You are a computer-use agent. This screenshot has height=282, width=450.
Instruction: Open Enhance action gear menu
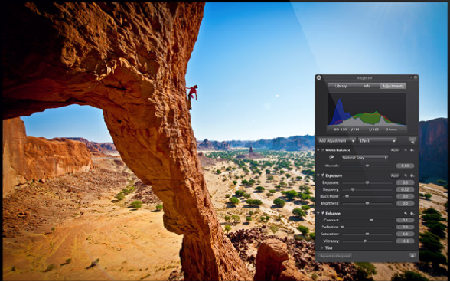click(412, 213)
